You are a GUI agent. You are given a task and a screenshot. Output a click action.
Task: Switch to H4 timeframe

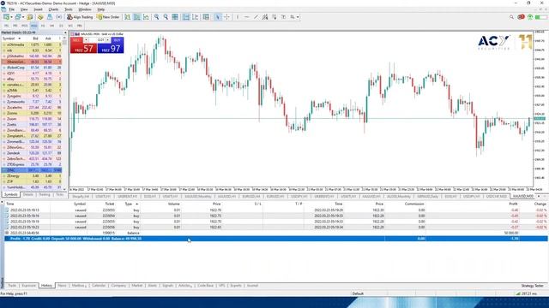pos(51,26)
